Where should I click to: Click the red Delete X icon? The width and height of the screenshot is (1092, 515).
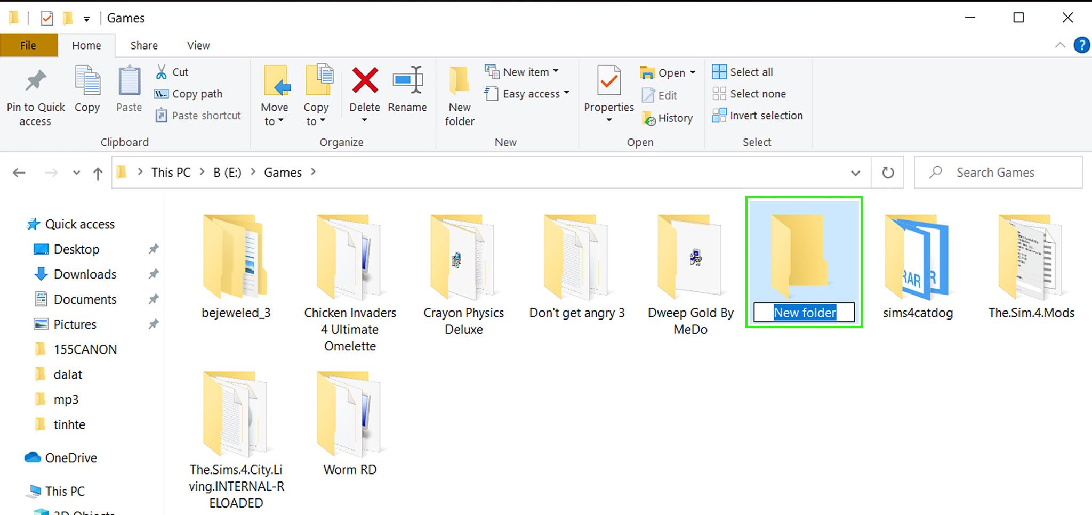(x=365, y=80)
